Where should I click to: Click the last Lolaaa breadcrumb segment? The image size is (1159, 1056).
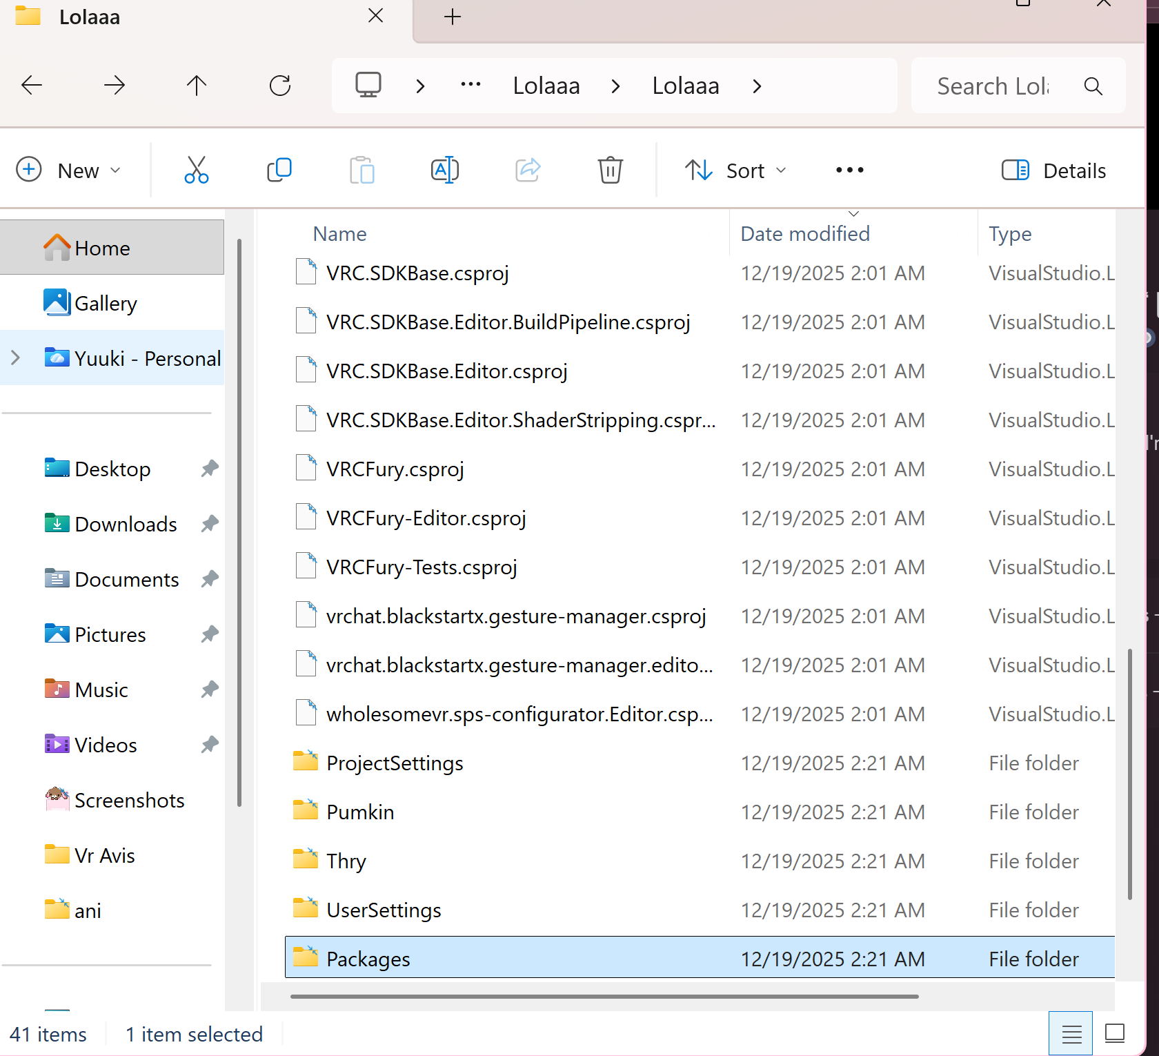point(686,86)
